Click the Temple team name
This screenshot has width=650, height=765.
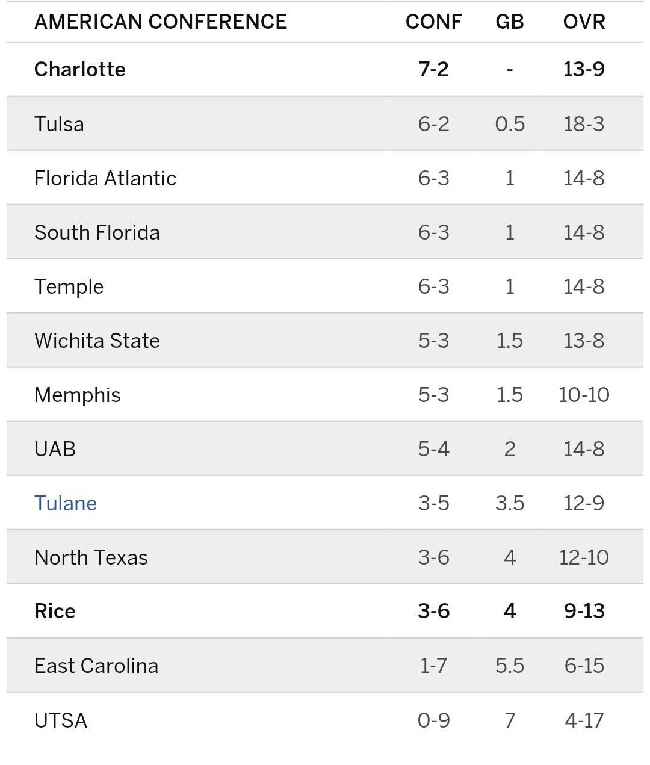(x=69, y=286)
